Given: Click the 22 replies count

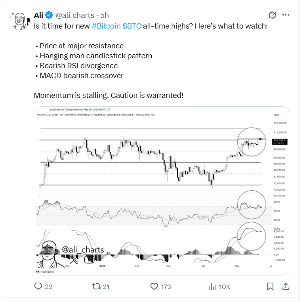Looking at the screenshot, I should click(48, 286).
